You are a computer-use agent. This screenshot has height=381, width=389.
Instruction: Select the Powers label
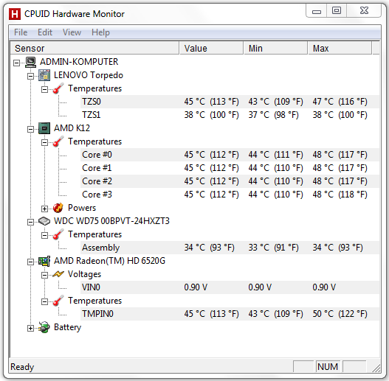point(82,208)
